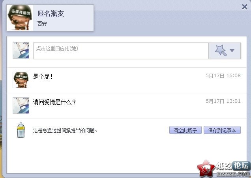Click the timestamp 5月17日 16:08
This screenshot has height=178, width=251.
(x=223, y=76)
